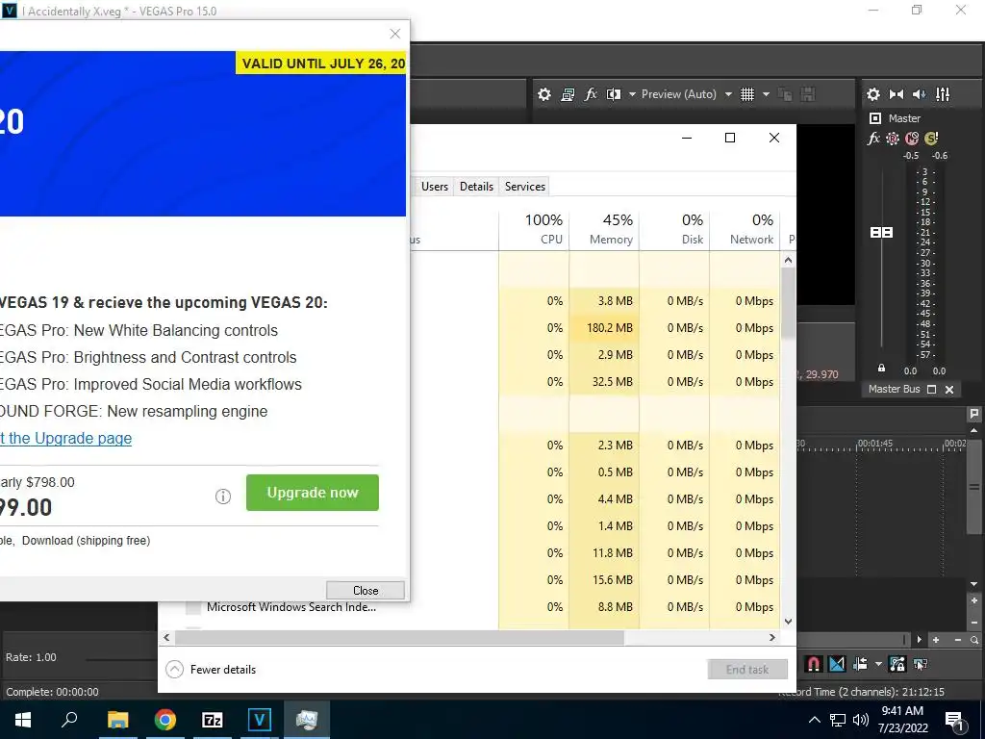Toggle the Master fader channel lock
Image resolution: width=985 pixels, height=739 pixels.
(x=881, y=369)
